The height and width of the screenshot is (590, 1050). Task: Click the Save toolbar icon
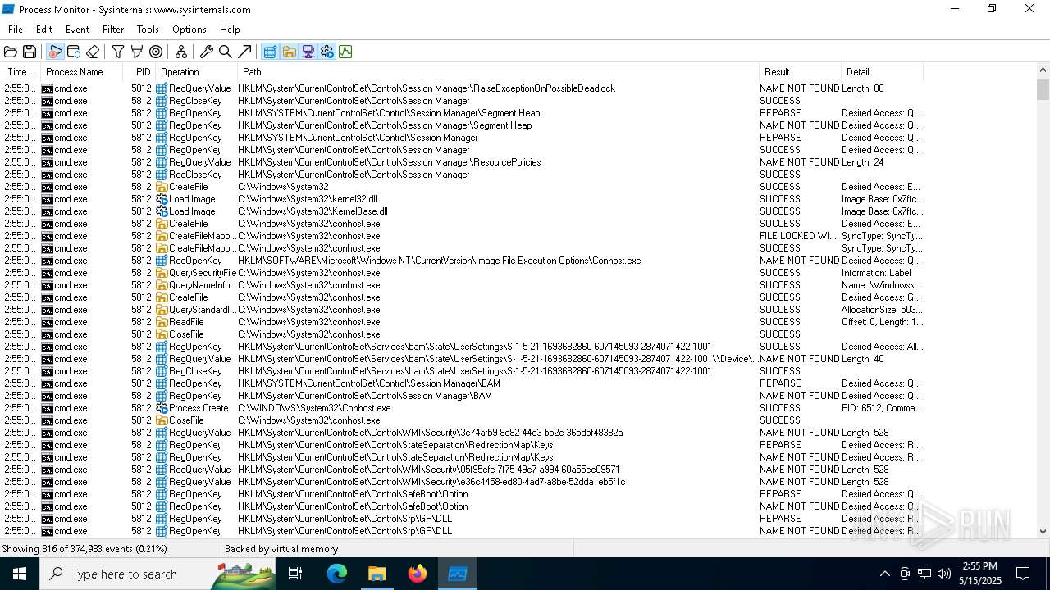[x=30, y=52]
